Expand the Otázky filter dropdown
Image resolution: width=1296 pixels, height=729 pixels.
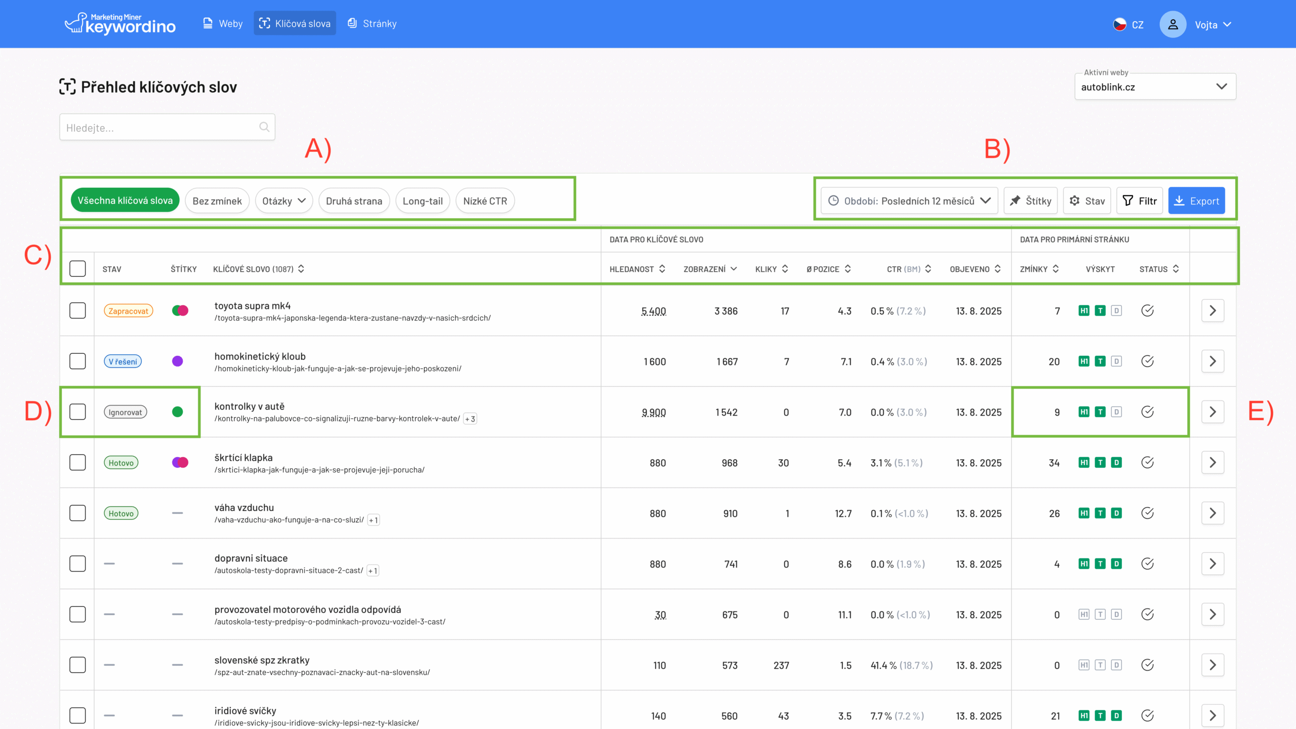tap(284, 201)
